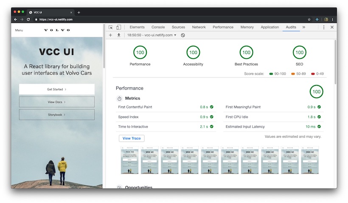The height and width of the screenshot is (203, 348).
Task: Click the Accessibility score gauge
Action: (x=193, y=52)
